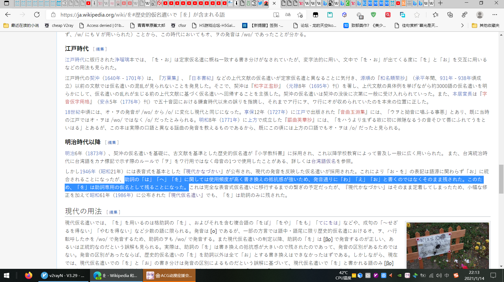Click the scrollbar down arrow
Viewport: 504px width, 282px height.
click(x=501, y=266)
